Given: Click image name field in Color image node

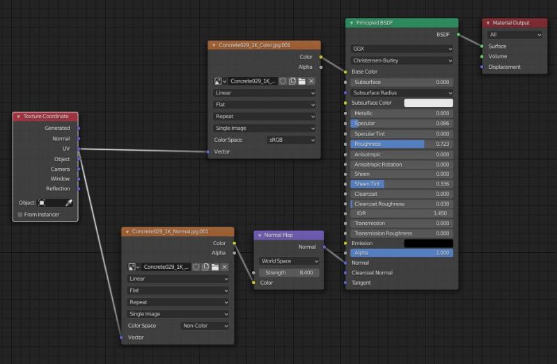Looking at the screenshot, I should 253,81.
